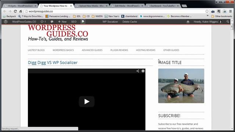Open the OTHER GUIDES menu item
Image resolution: width=235 pixels, height=132 pixels.
[171, 50]
